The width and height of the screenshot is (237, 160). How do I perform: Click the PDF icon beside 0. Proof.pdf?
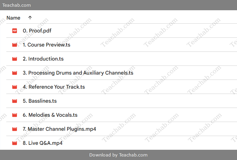point(15,31)
